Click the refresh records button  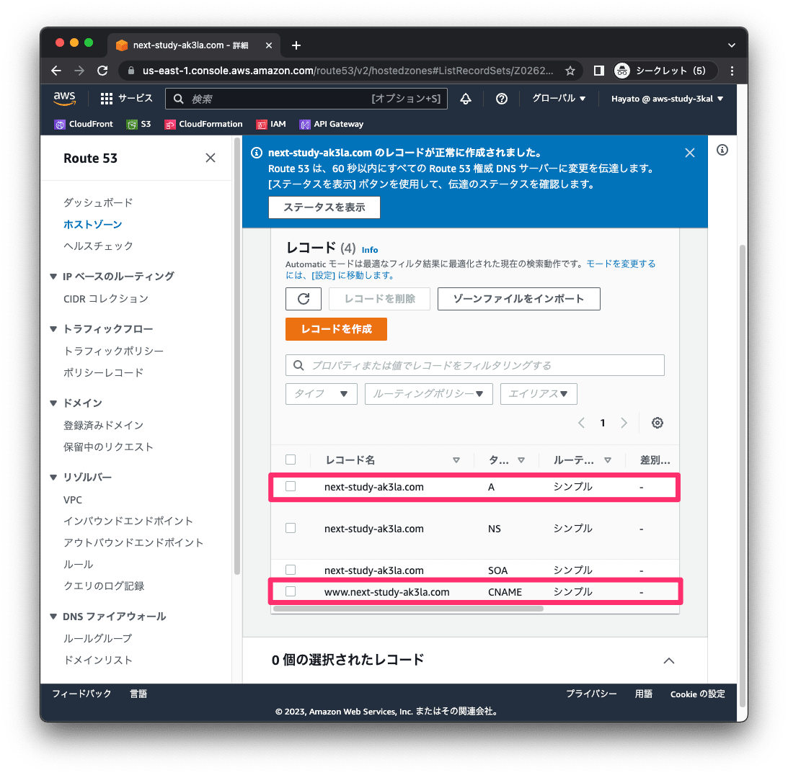click(304, 299)
